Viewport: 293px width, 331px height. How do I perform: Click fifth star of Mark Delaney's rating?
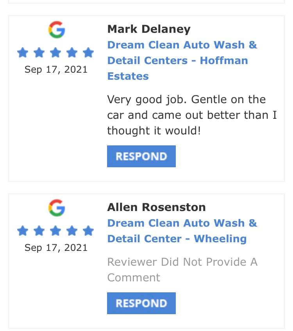point(89,52)
